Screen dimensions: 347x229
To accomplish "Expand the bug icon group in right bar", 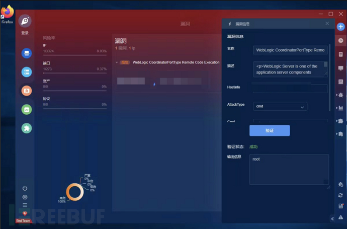I will point(340,95).
